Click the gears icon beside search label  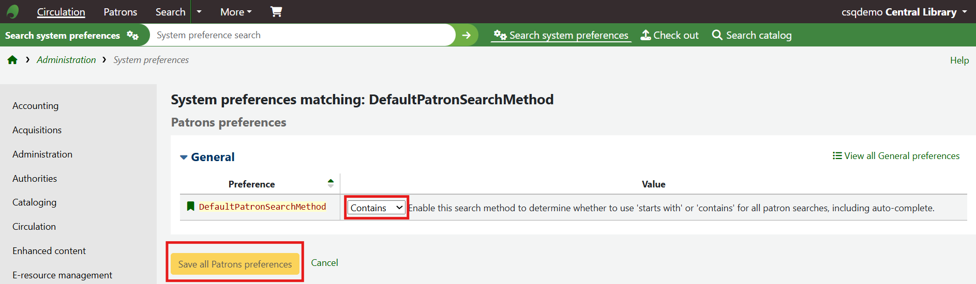coord(133,35)
